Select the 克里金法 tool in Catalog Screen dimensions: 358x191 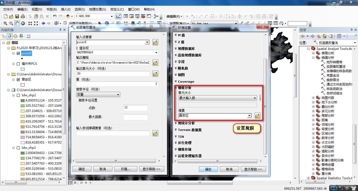coord(333,75)
